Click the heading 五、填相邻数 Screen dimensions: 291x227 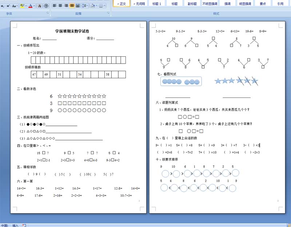tap(27, 167)
